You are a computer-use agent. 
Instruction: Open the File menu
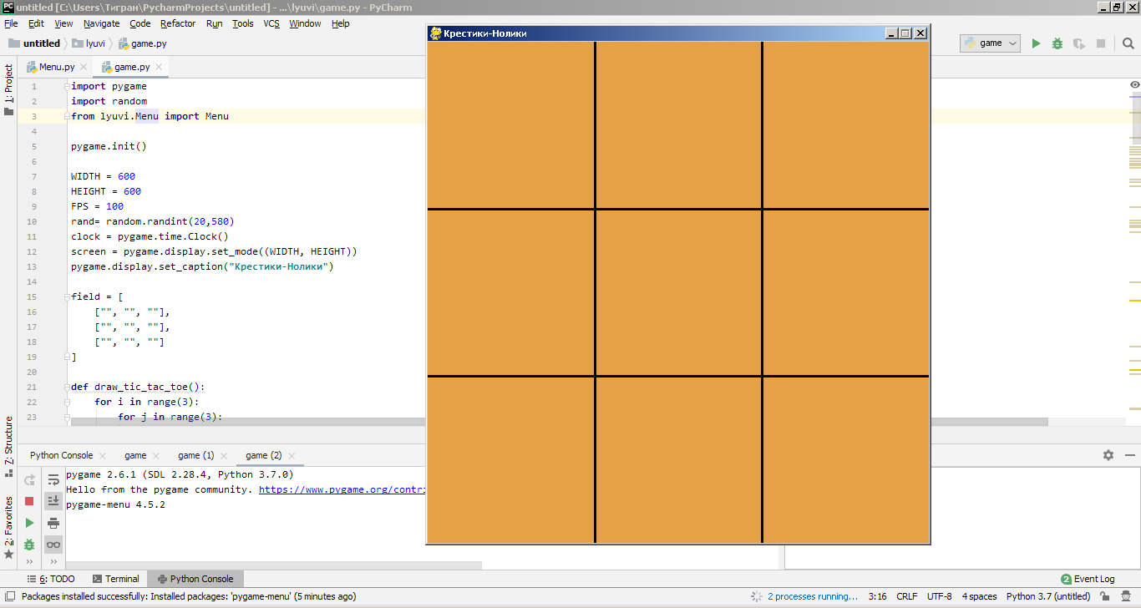pos(11,23)
